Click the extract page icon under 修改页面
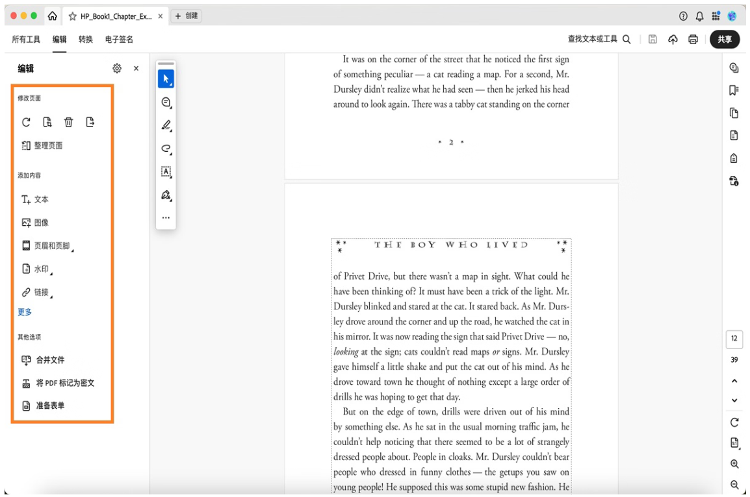 (89, 122)
